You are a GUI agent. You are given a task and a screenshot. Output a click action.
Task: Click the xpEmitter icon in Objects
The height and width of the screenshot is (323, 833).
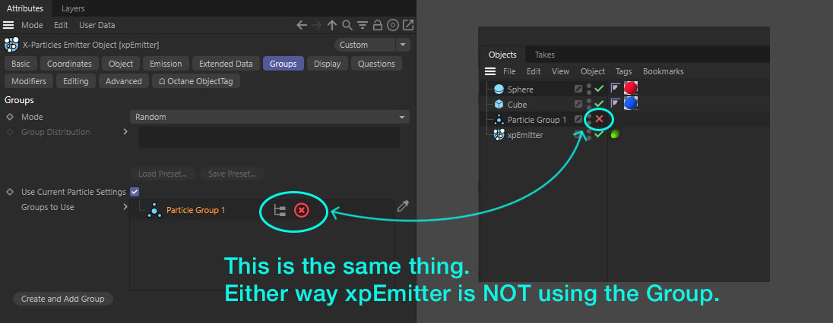click(x=499, y=135)
